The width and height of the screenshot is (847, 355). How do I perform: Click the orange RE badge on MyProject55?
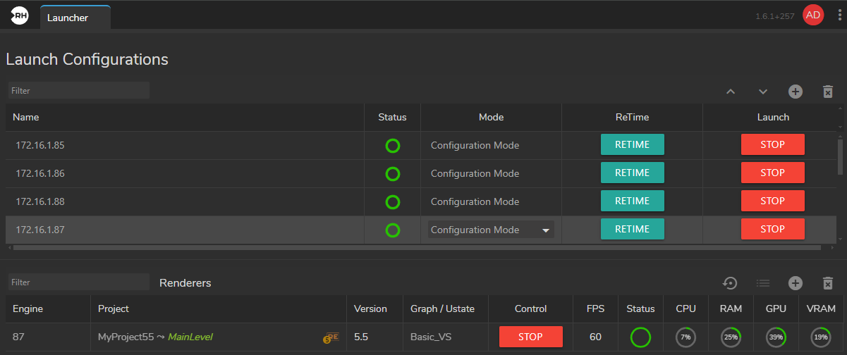[331, 337]
